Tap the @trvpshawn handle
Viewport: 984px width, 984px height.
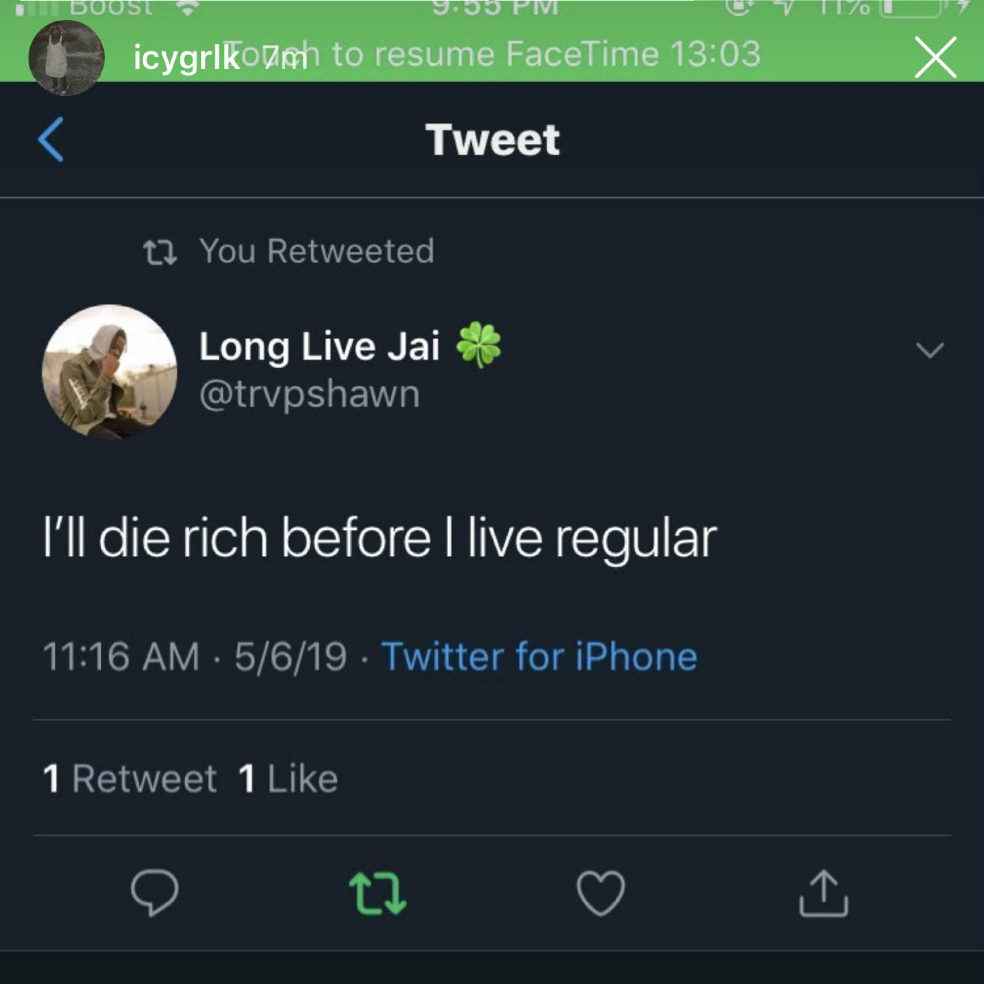[310, 394]
